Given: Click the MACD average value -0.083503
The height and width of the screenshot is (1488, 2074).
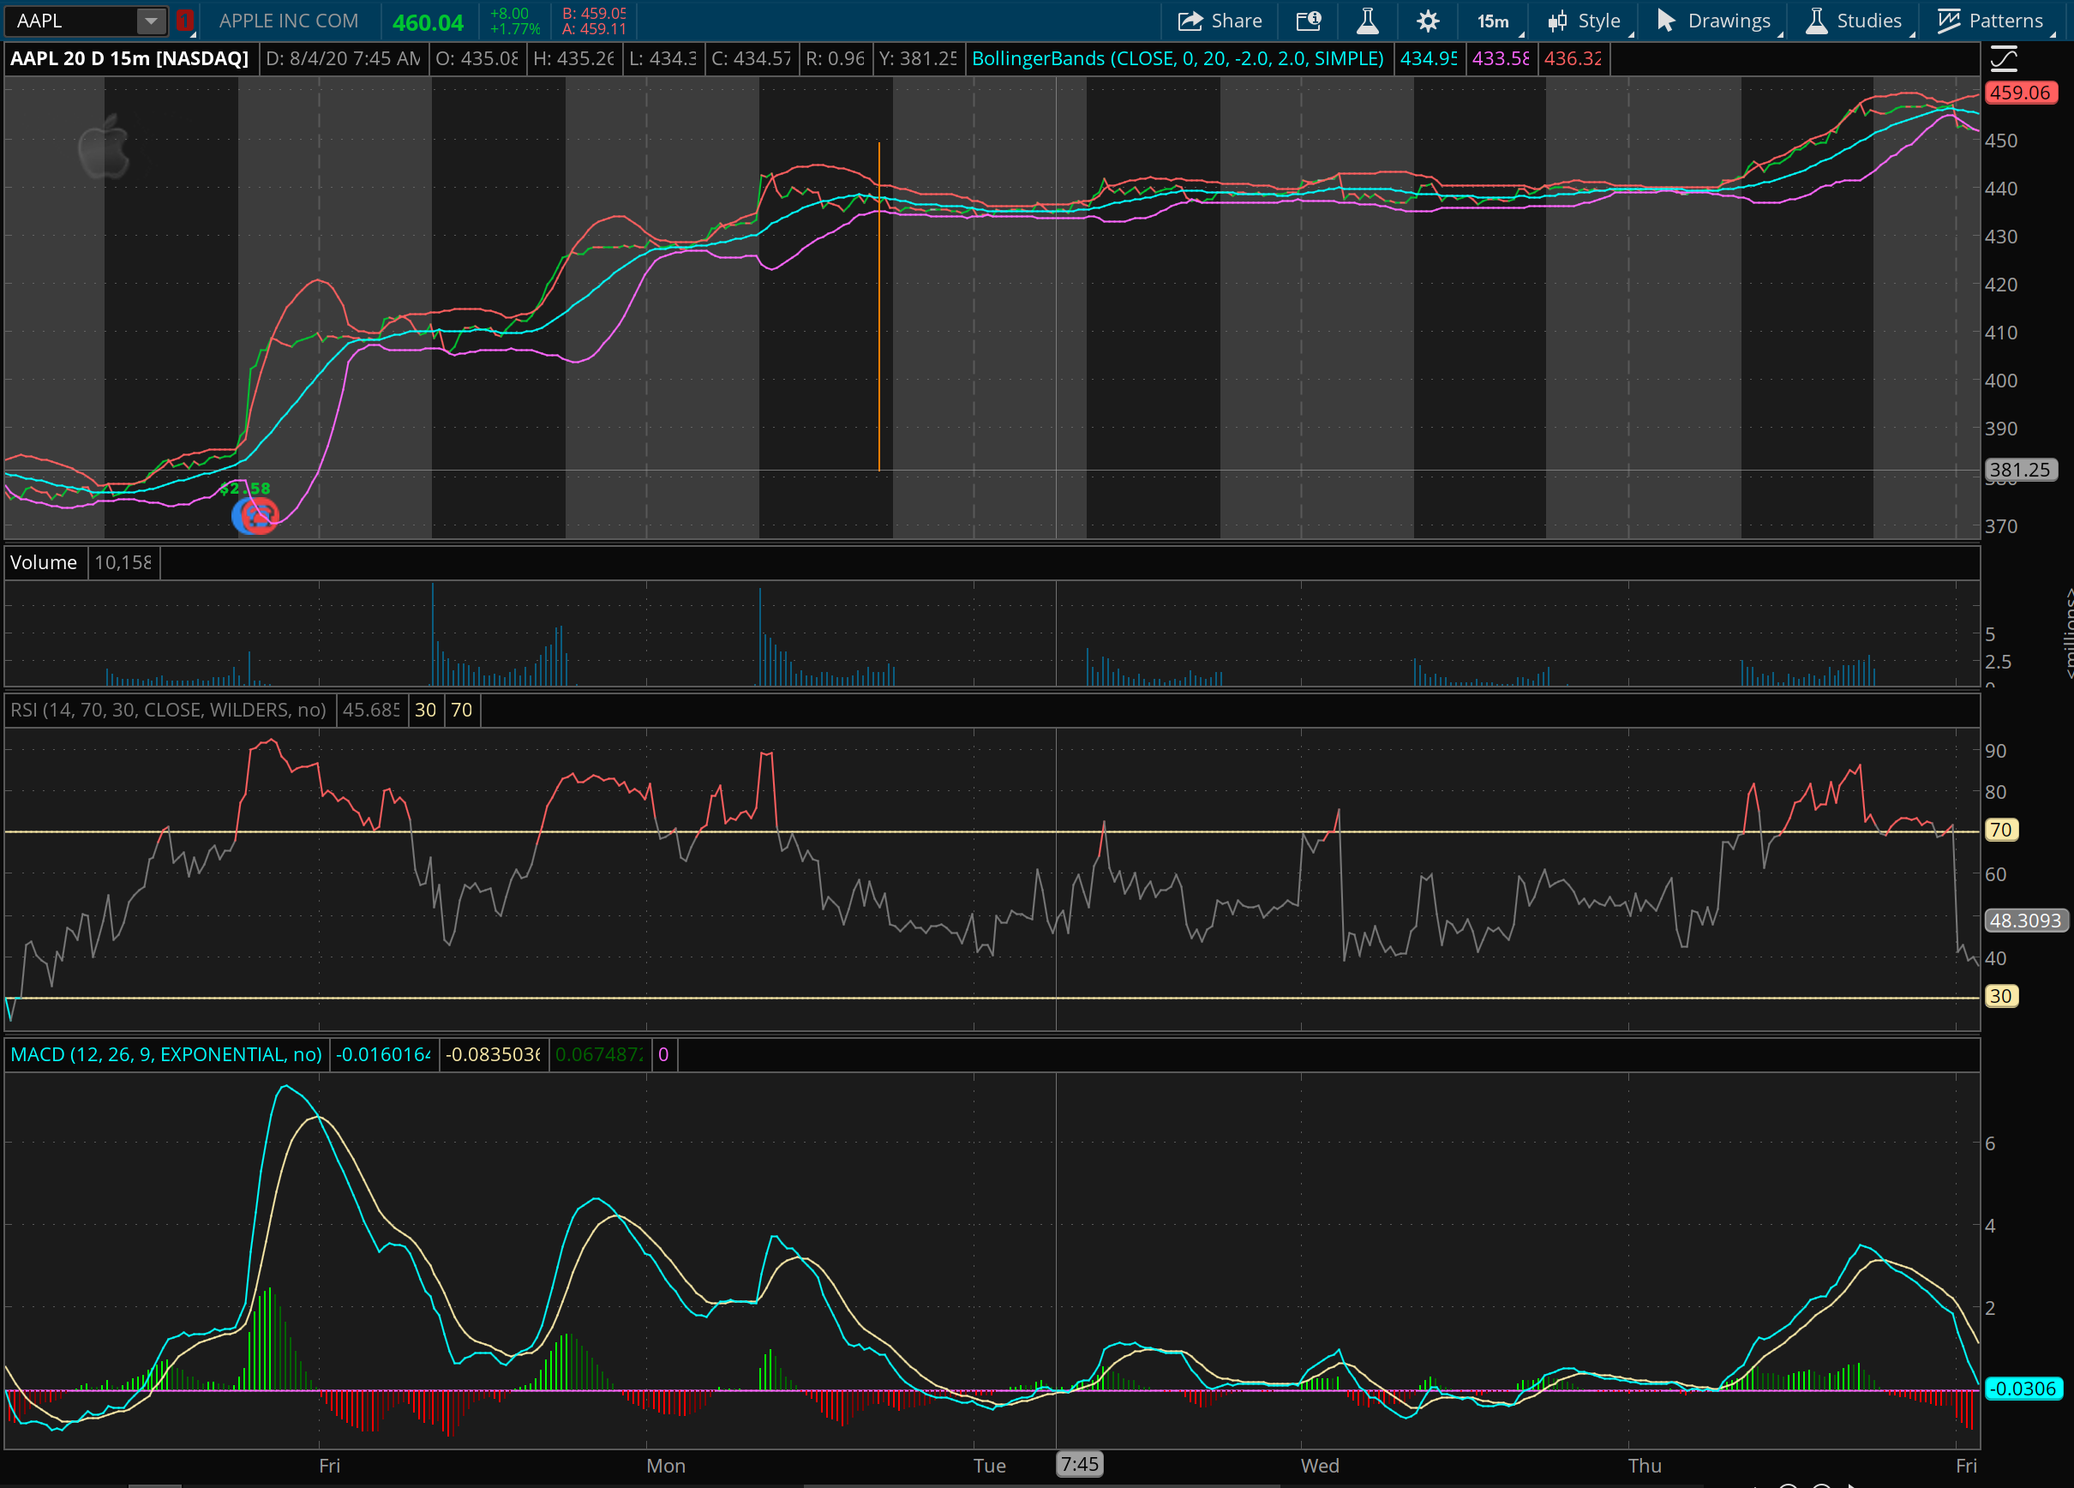Looking at the screenshot, I should (x=493, y=1054).
